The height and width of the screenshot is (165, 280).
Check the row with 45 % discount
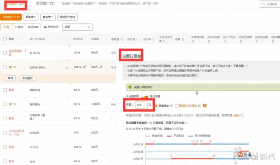(5, 118)
